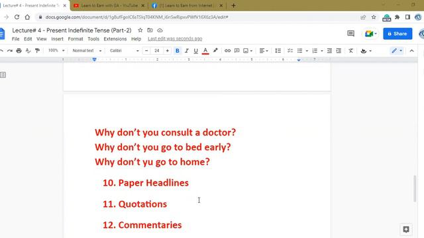Expand input tools dropdown arrow
The width and height of the screenshot is (424, 238).
tap(370, 51)
